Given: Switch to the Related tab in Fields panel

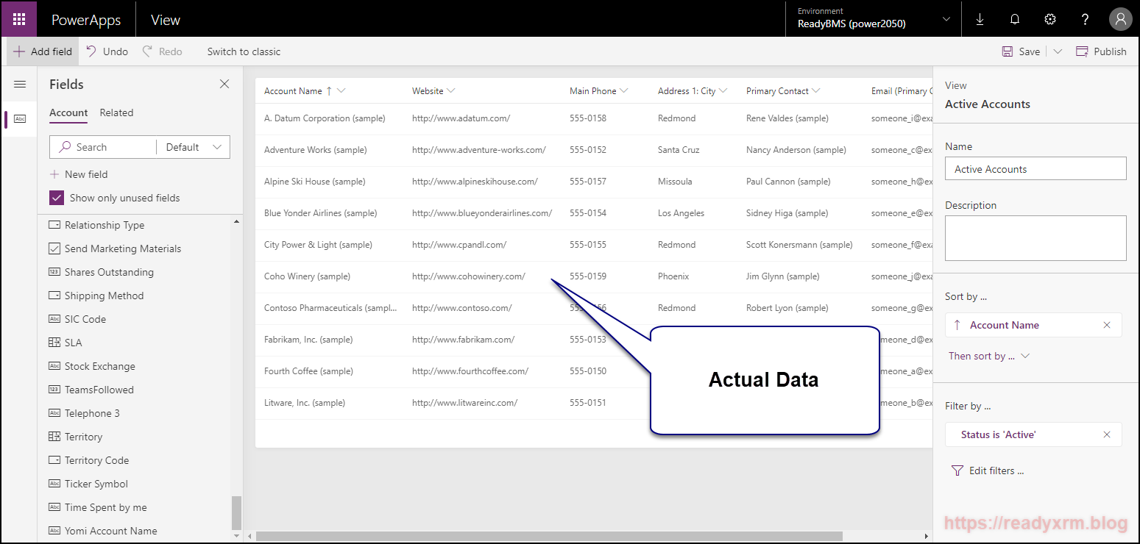Looking at the screenshot, I should [x=116, y=112].
